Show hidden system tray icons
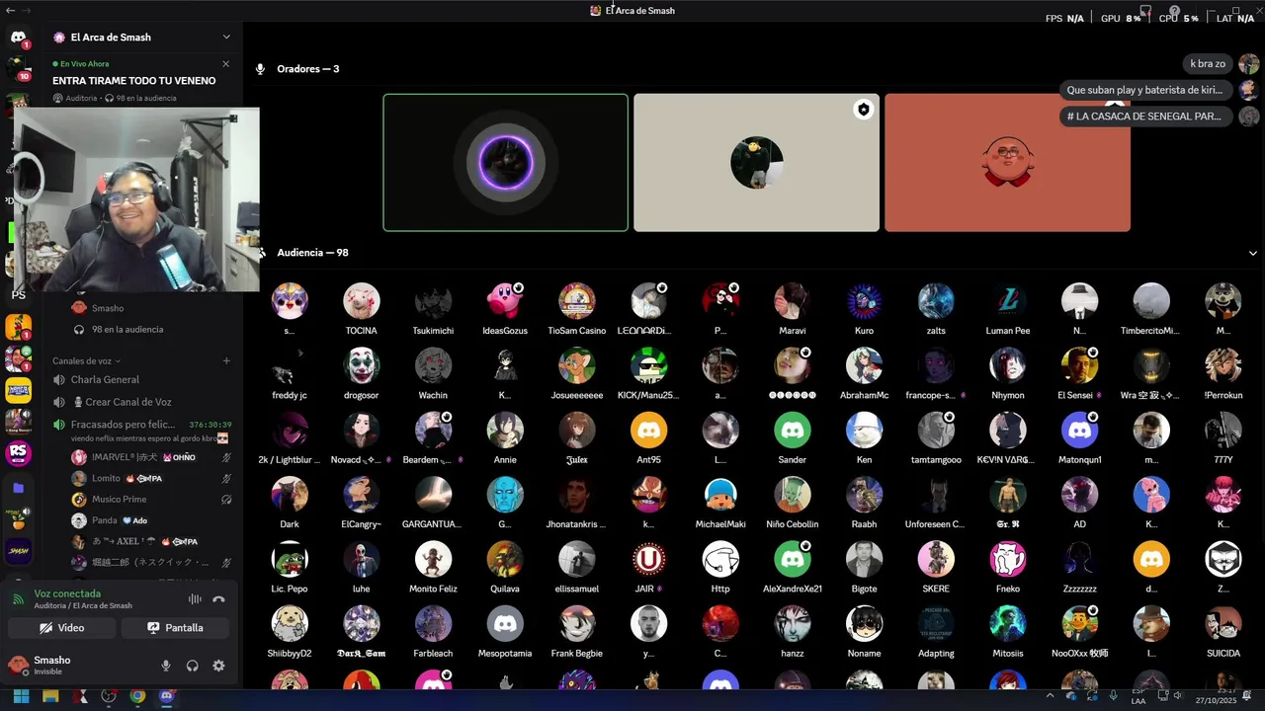 [1052, 696]
